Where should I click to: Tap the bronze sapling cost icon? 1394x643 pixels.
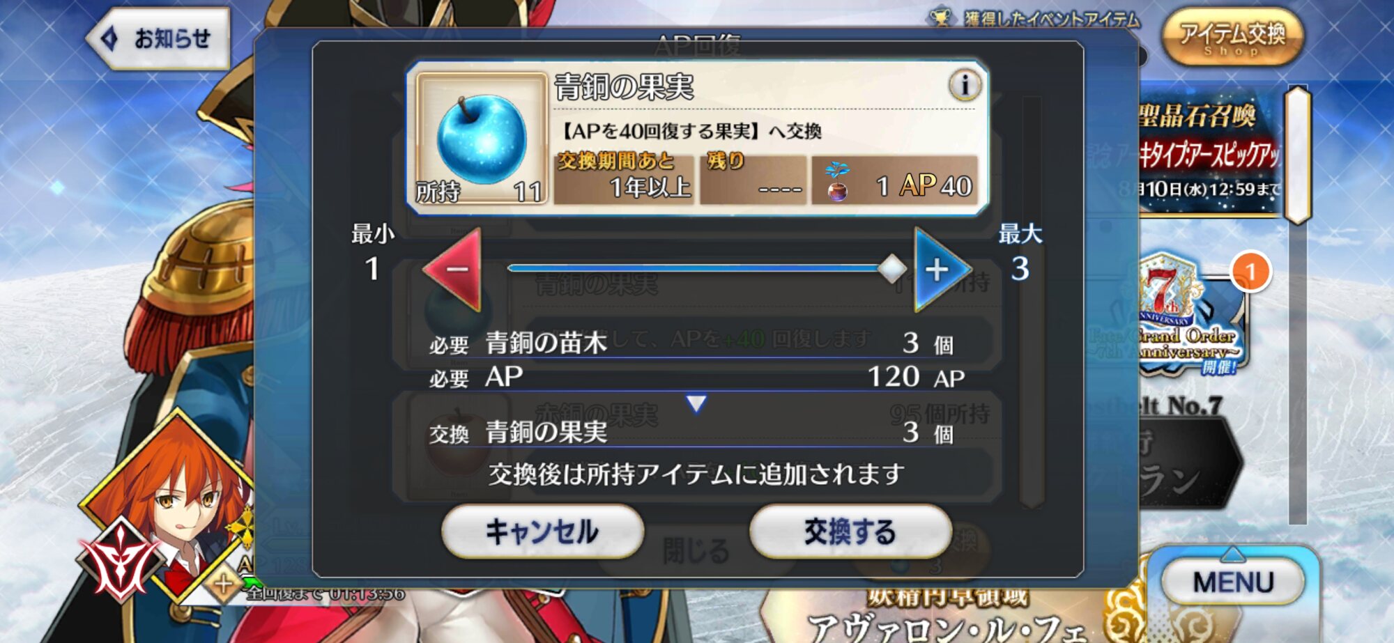coord(837,182)
